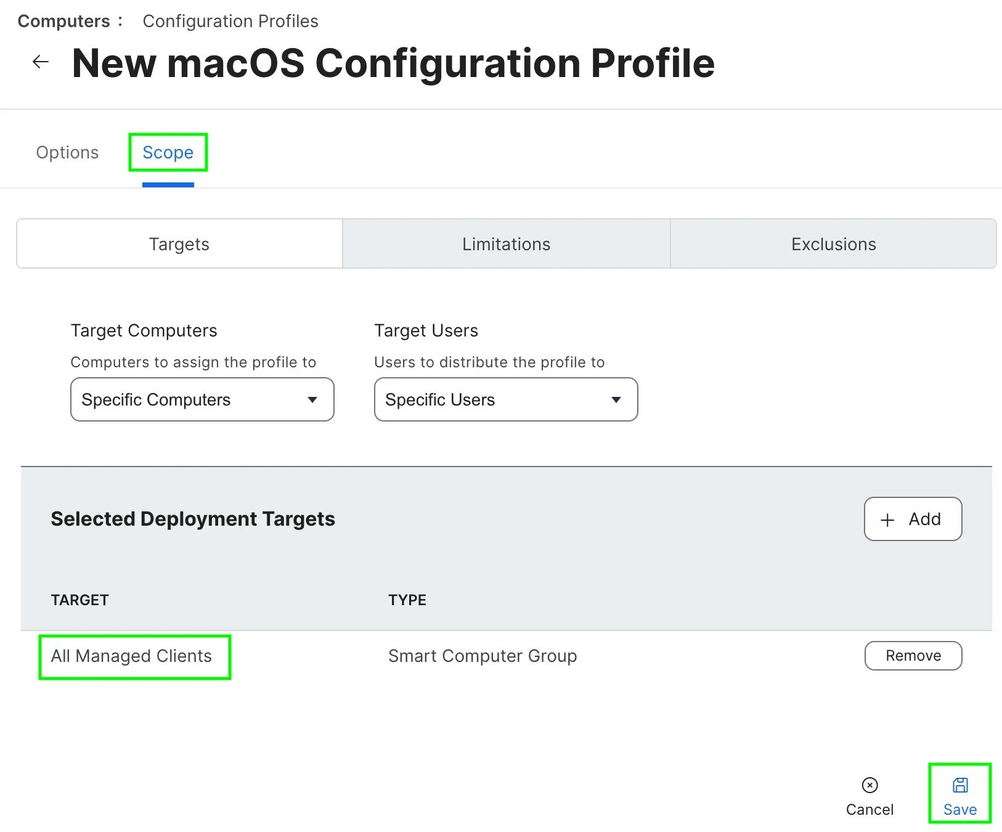Expand the Specific Users combo box
The width and height of the screenshot is (1002, 832).
click(x=505, y=400)
